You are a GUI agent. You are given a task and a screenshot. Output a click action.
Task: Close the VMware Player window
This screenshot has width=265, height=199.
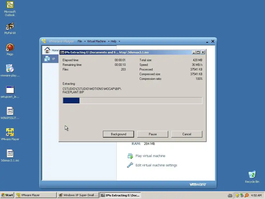click(x=213, y=41)
